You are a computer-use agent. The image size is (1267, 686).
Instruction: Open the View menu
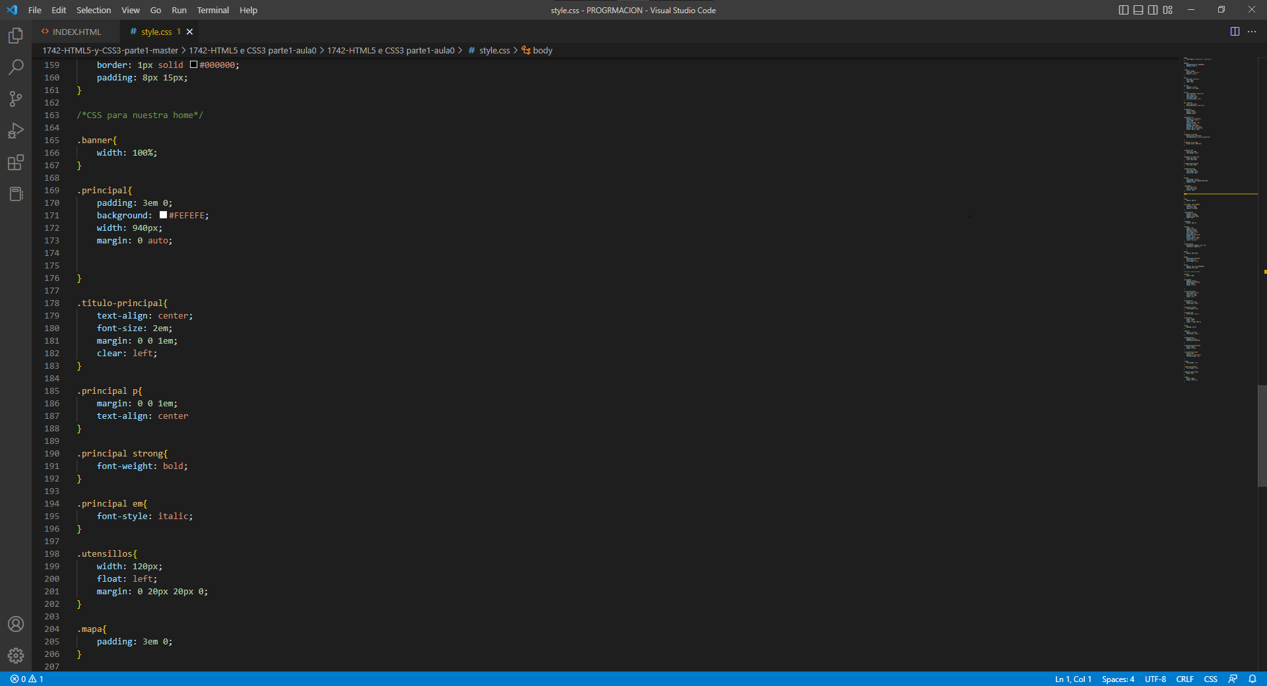pos(131,10)
